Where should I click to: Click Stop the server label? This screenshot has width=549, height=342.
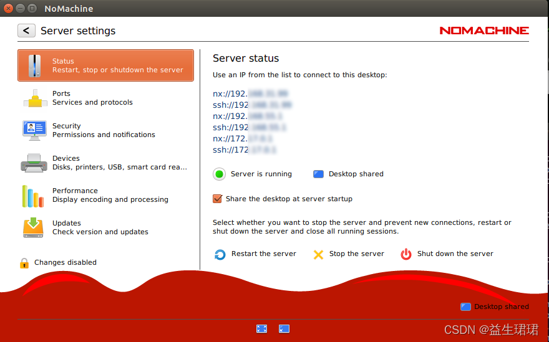[x=356, y=254]
